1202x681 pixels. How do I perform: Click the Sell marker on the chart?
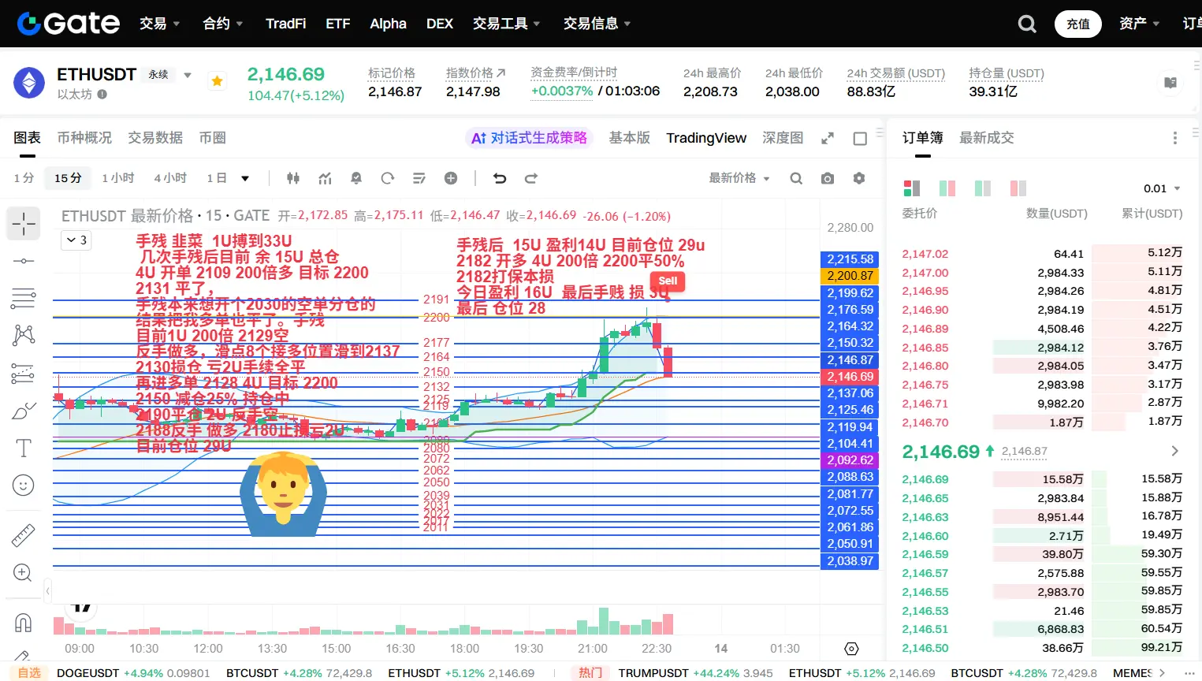point(668,281)
